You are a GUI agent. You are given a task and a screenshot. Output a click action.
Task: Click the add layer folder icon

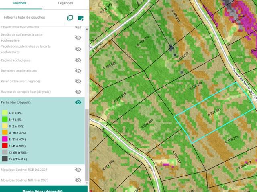point(81,18)
